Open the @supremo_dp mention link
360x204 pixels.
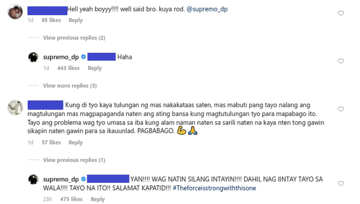tap(207, 9)
